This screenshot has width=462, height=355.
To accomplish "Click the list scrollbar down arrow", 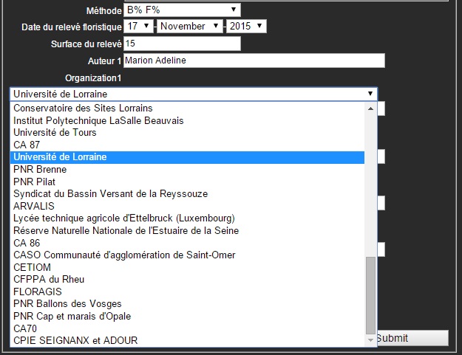I will point(371,340).
